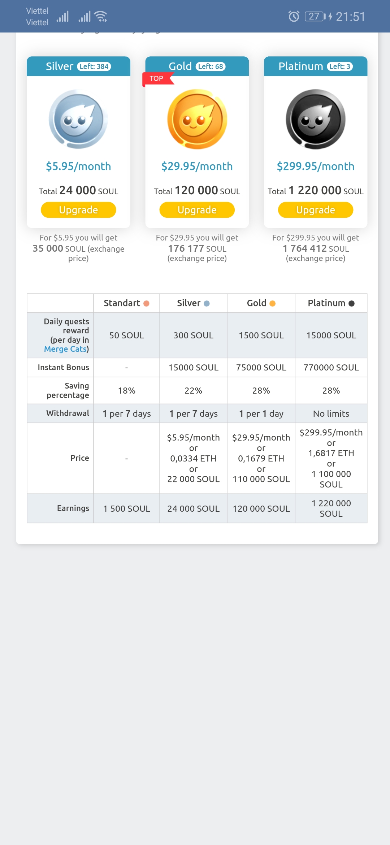
Task: Tap the red TOP ribbon badge
Action: pyautogui.click(x=157, y=79)
